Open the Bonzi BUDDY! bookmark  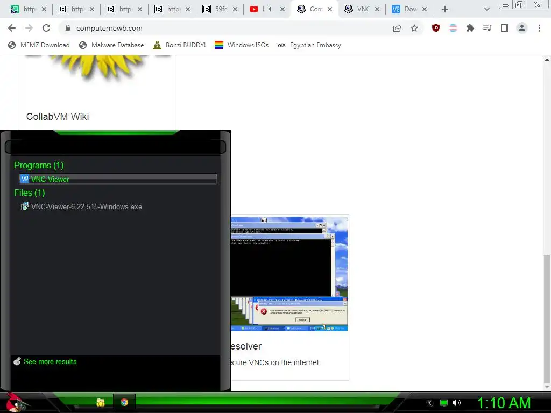pos(179,45)
